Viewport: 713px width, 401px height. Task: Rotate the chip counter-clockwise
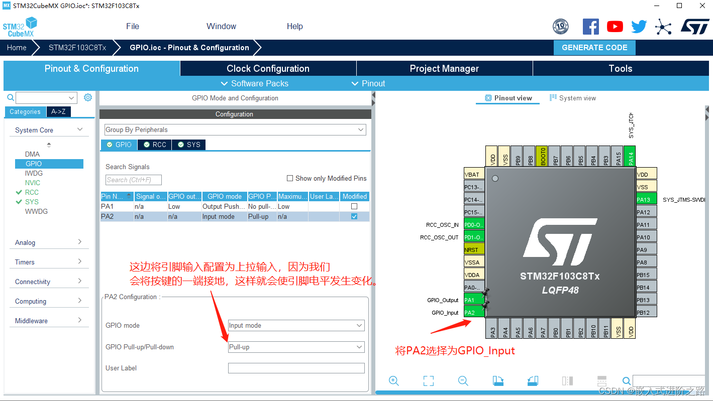coord(533,381)
